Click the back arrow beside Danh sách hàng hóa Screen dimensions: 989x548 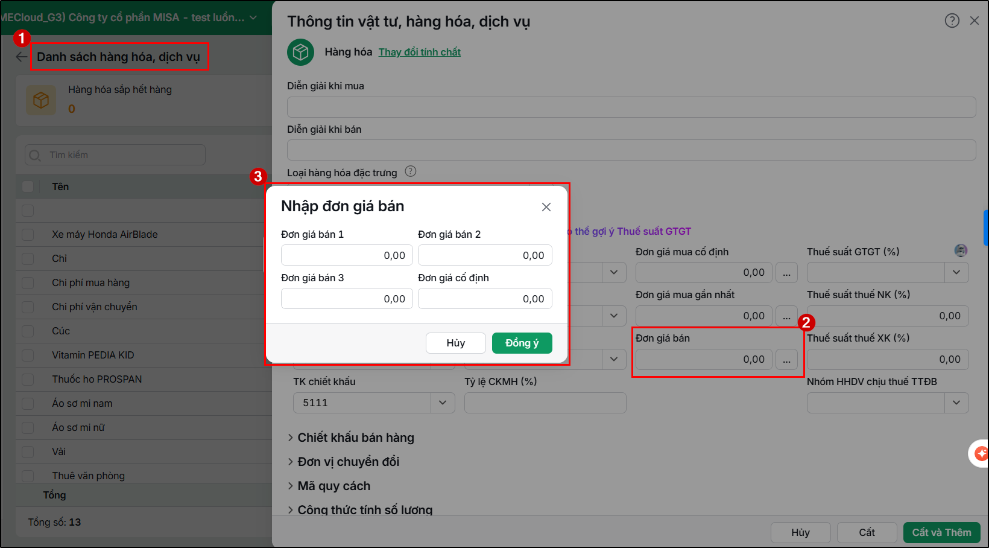tap(22, 57)
